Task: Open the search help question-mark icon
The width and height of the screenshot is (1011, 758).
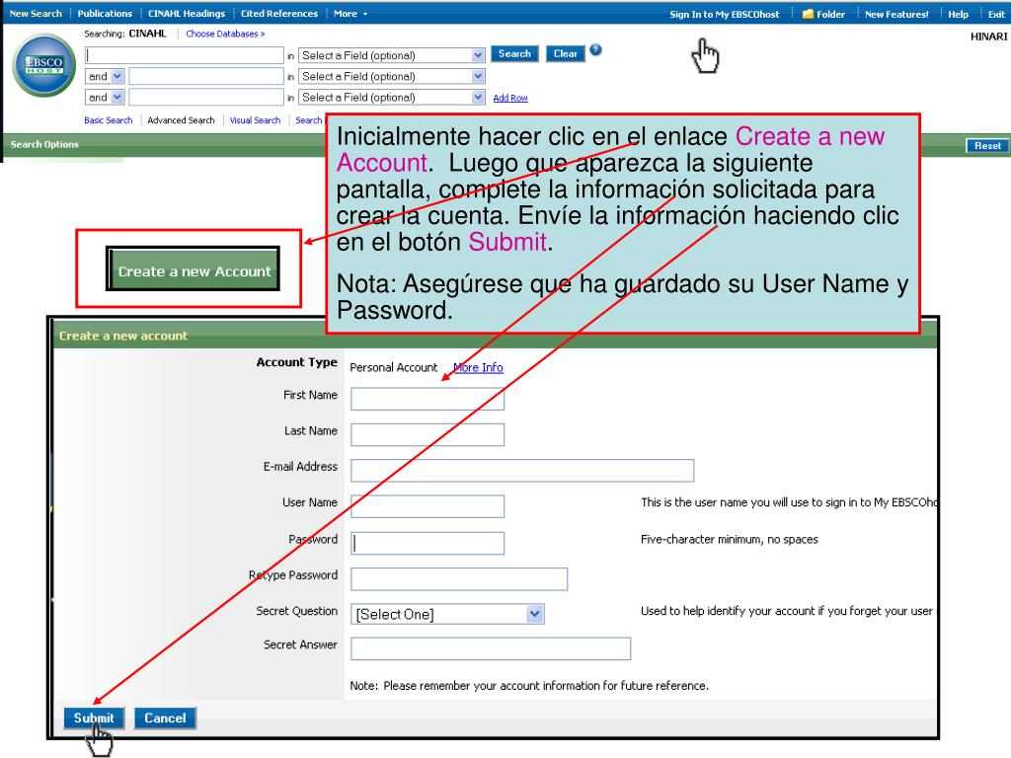Action: point(595,50)
